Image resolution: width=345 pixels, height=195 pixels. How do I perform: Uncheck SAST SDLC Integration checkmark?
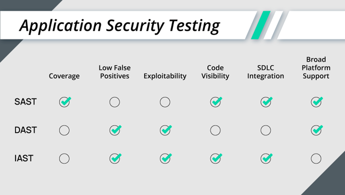pyautogui.click(x=266, y=102)
